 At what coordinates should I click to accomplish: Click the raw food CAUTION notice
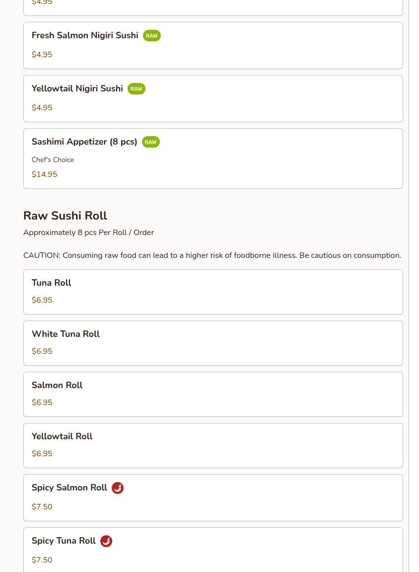pyautogui.click(x=212, y=255)
